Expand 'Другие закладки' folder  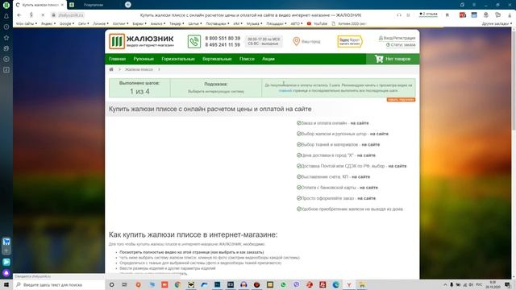(497, 23)
